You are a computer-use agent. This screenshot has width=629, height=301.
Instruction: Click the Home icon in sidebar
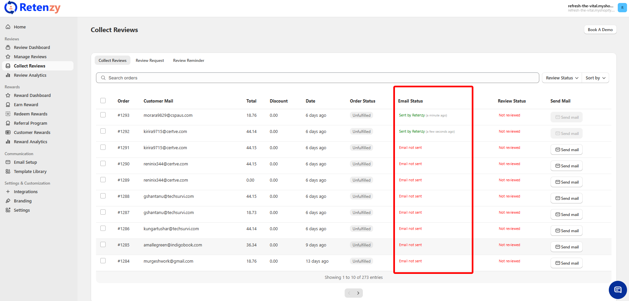8,27
